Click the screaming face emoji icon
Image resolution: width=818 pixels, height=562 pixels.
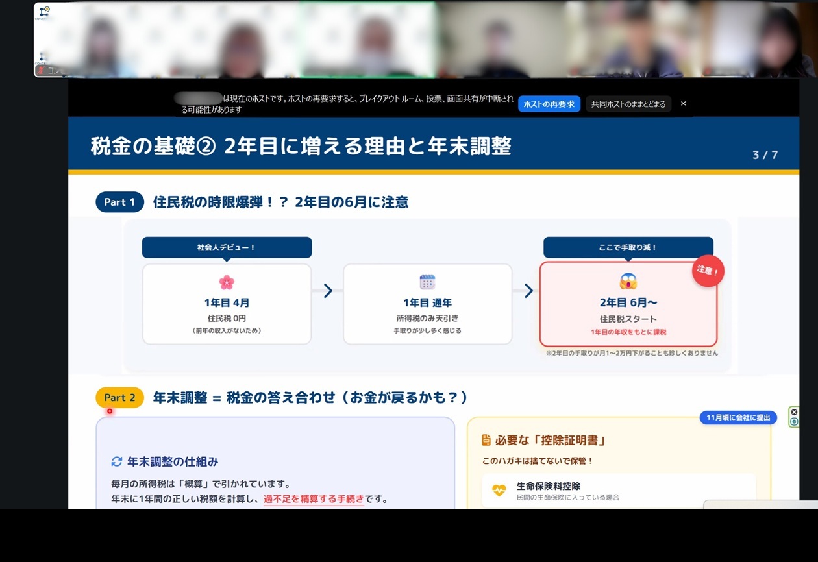(x=628, y=282)
